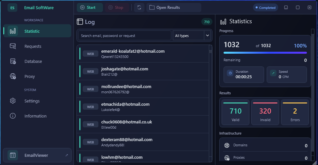This screenshot has width=318, height=165.
Task: Click the Stop button
Action: [x=117, y=8]
